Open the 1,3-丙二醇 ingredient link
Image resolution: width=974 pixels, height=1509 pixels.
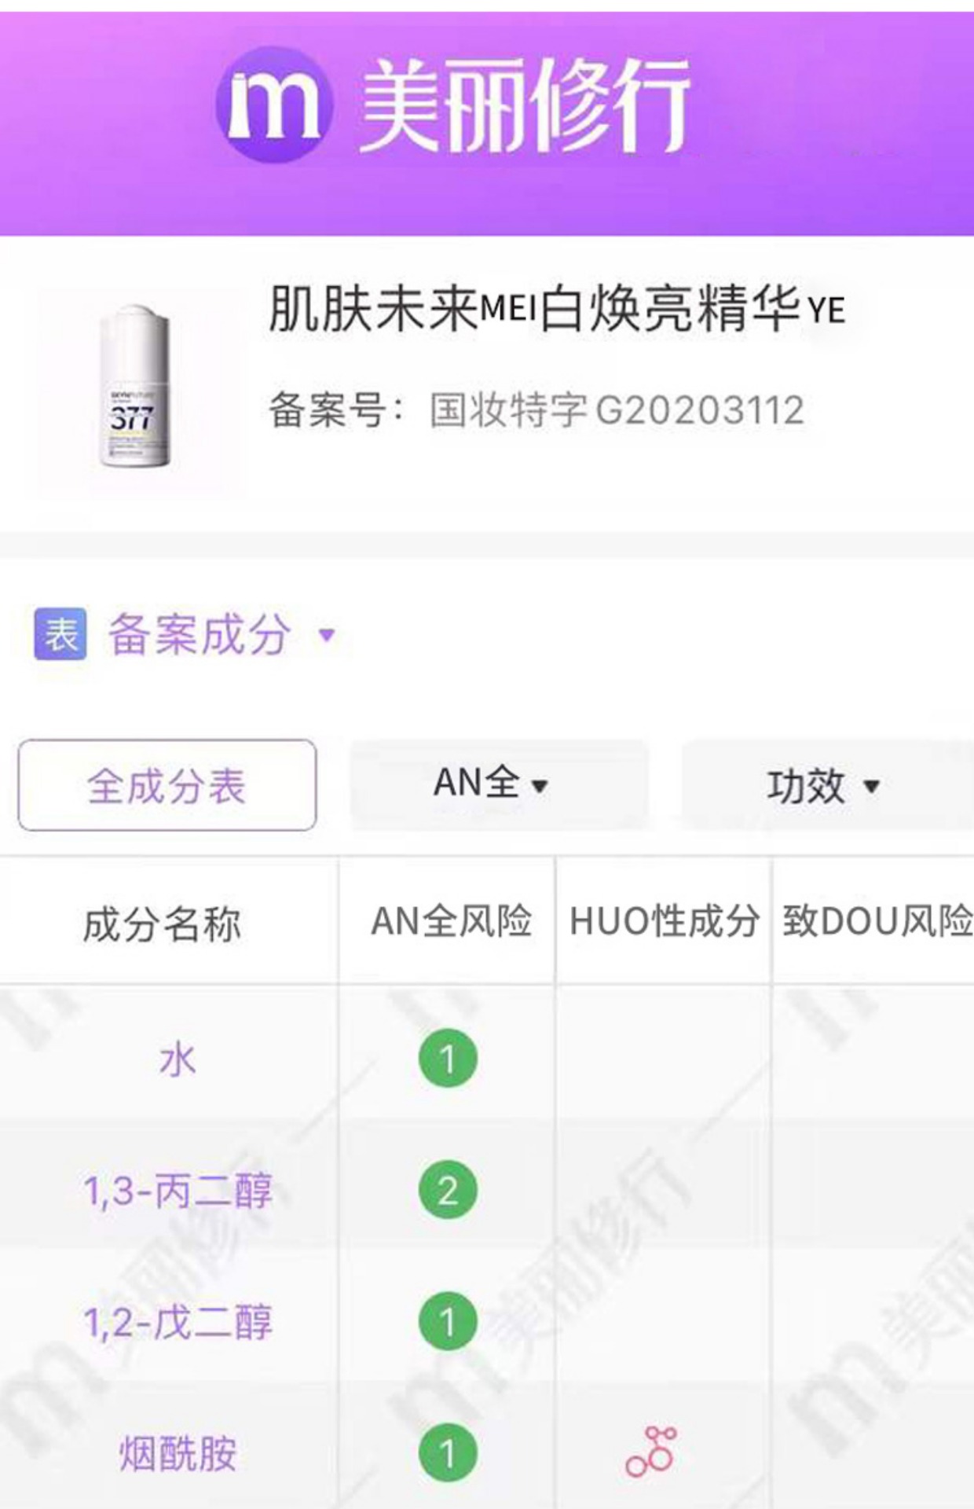click(178, 1191)
